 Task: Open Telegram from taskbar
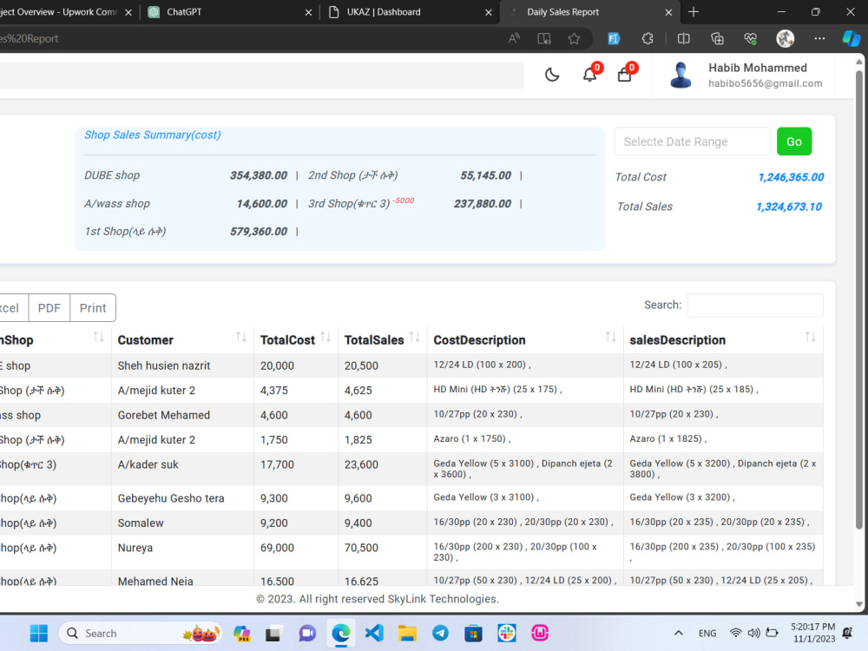[440, 634]
